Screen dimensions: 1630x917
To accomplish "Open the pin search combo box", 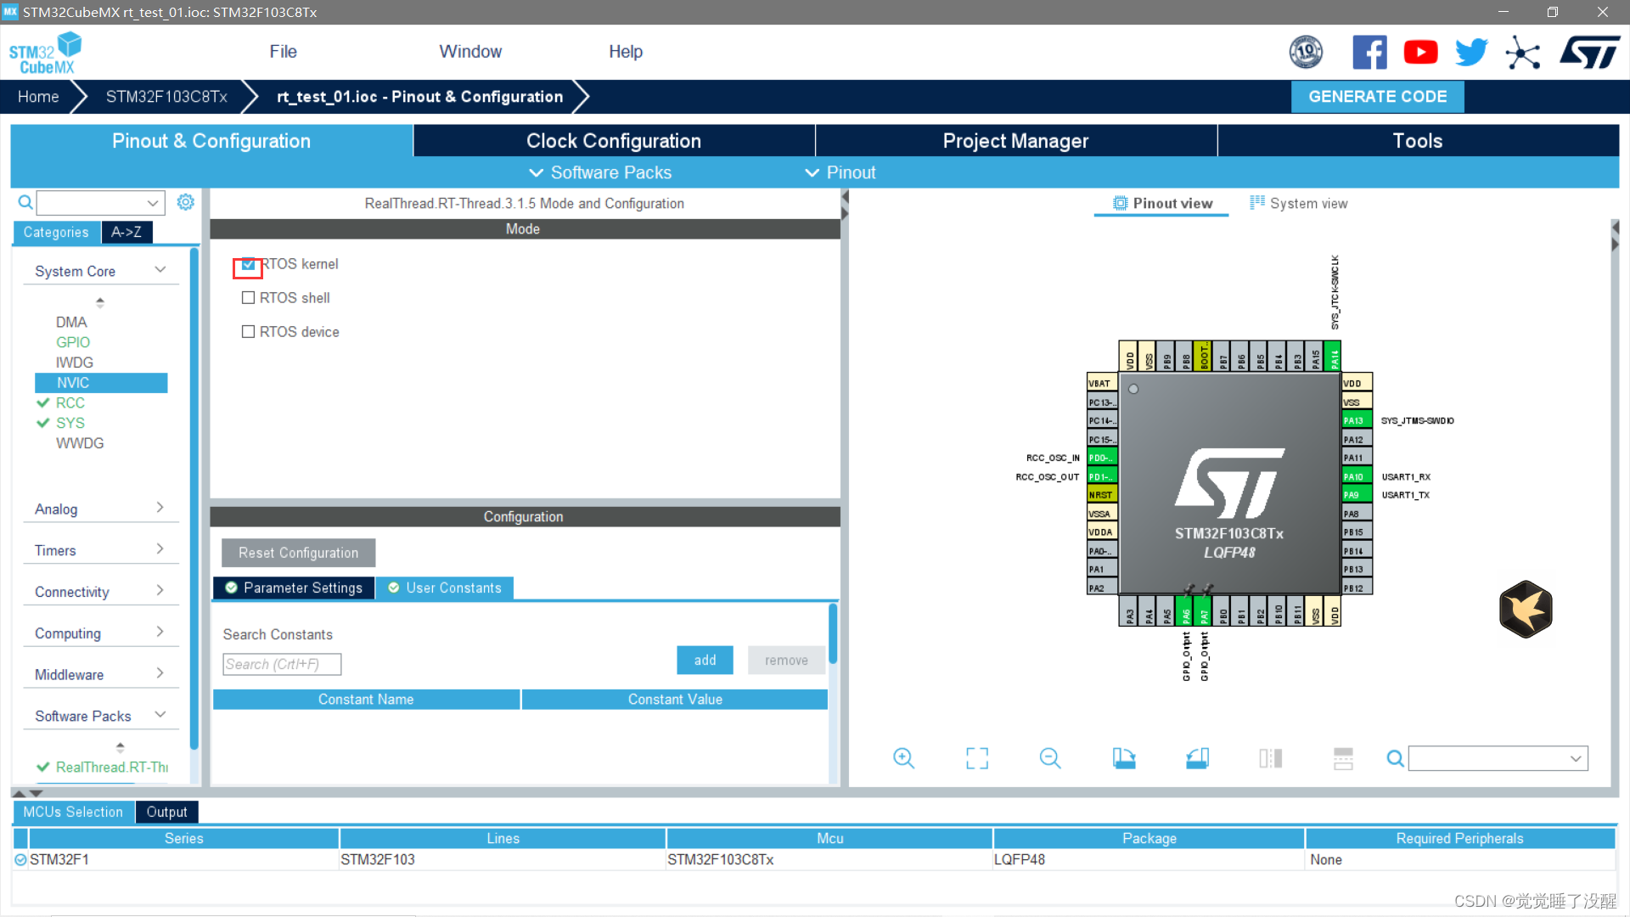I will (1498, 758).
